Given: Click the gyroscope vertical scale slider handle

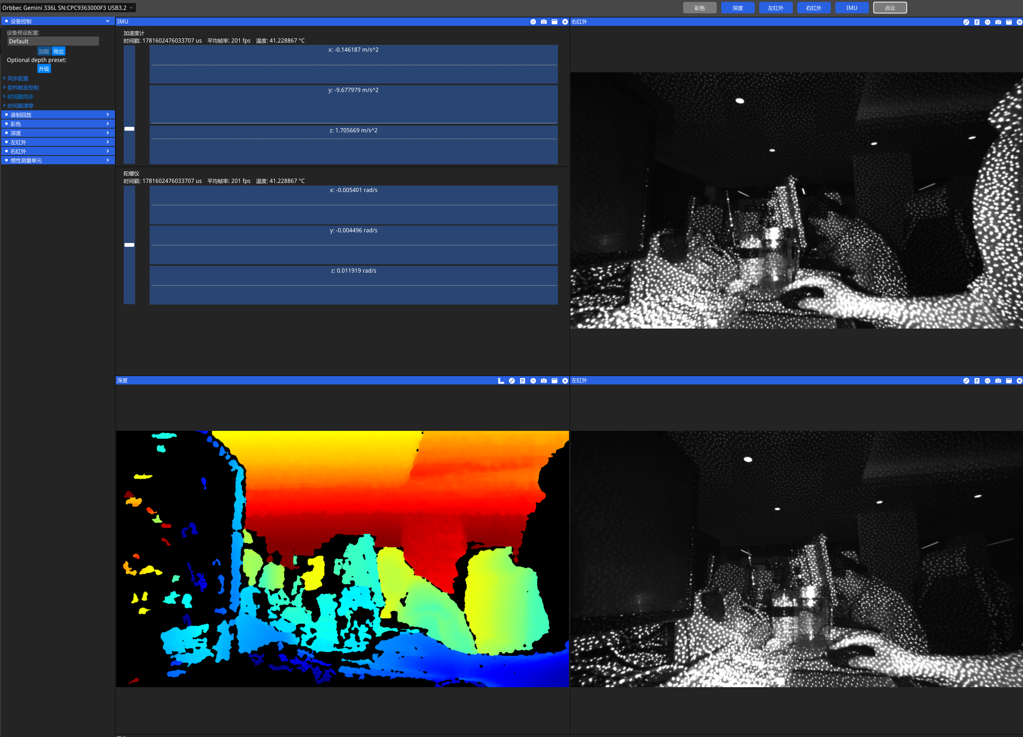Looking at the screenshot, I should coord(129,245).
